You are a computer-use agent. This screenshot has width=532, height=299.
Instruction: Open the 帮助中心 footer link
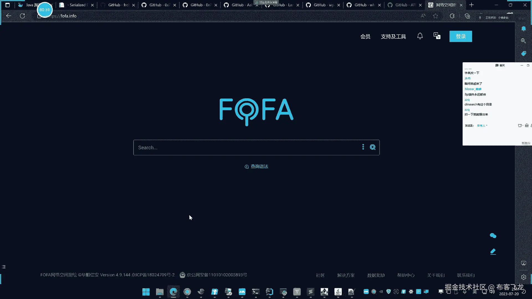tap(406, 275)
